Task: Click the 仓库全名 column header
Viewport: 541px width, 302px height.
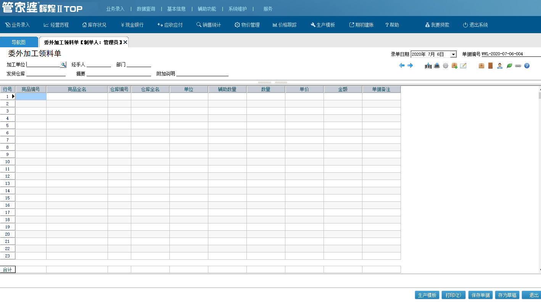Action: coord(150,89)
